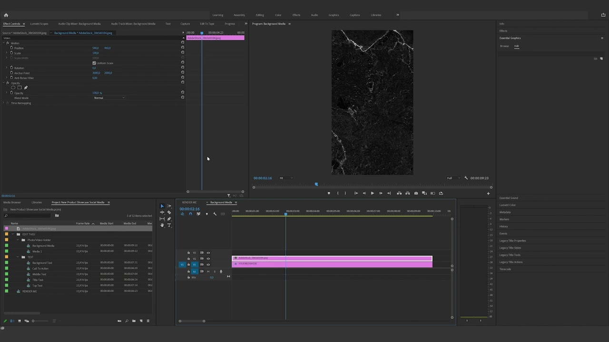Viewport: 609px width, 342px height.
Task: Collapse the Photo/Video Holder bin
Action: [18, 240]
